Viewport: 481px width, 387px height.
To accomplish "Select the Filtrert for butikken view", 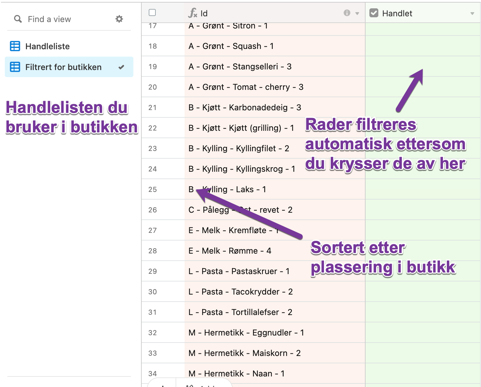I will pos(69,67).
